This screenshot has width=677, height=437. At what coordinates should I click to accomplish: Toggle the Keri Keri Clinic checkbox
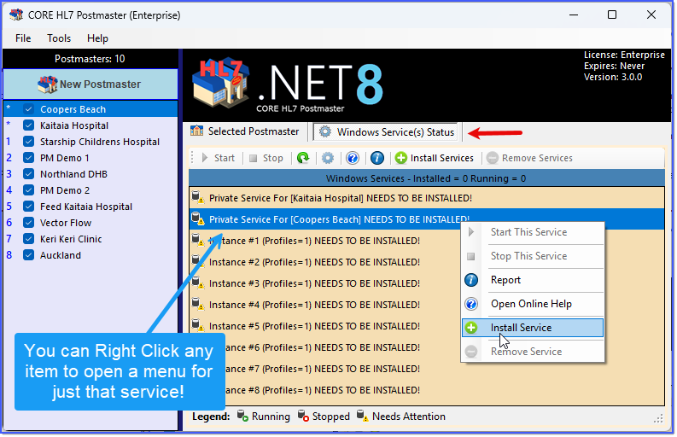pyautogui.click(x=28, y=239)
